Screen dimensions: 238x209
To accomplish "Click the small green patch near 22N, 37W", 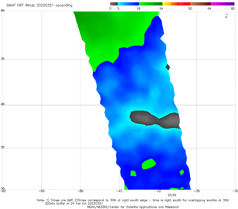I will [x=182, y=172].
